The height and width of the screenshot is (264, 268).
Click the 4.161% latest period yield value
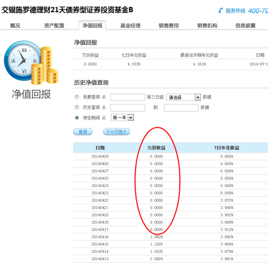point(199,64)
